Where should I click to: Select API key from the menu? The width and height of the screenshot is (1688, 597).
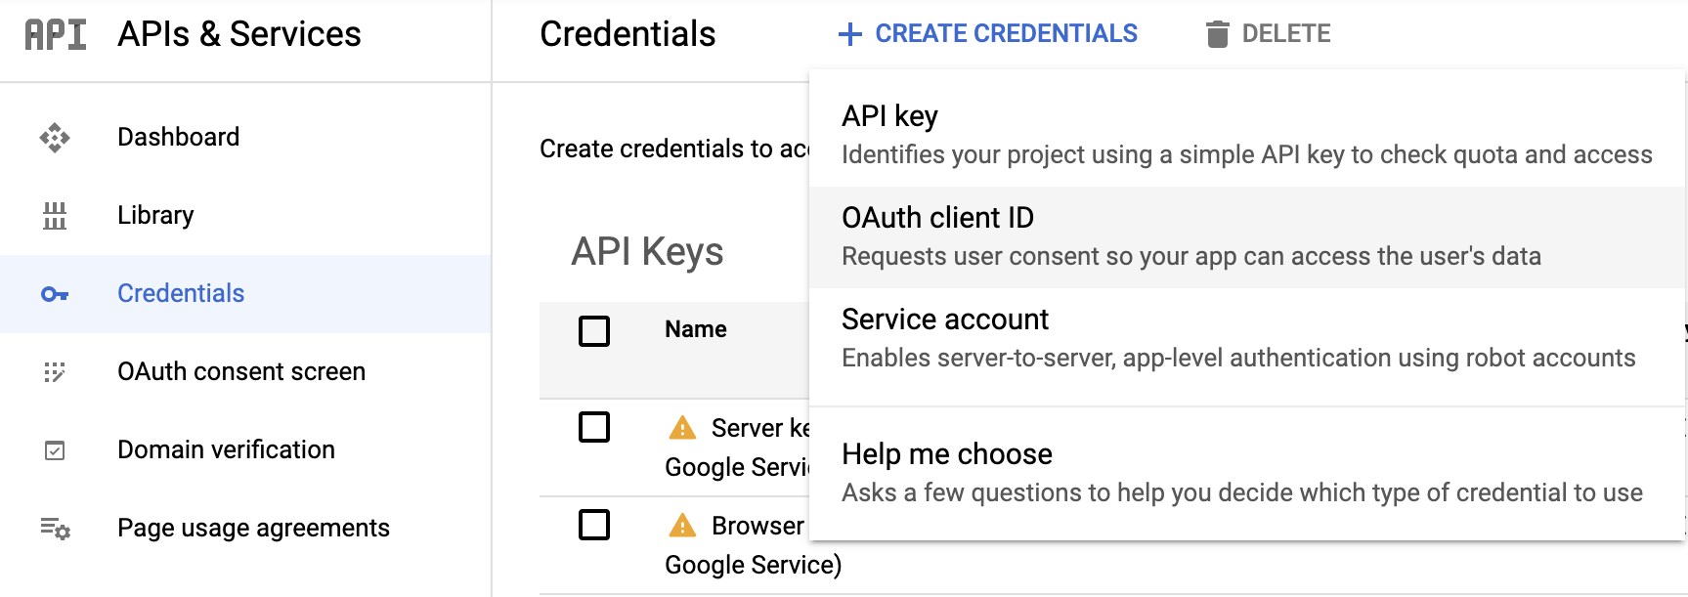pyautogui.click(x=887, y=116)
